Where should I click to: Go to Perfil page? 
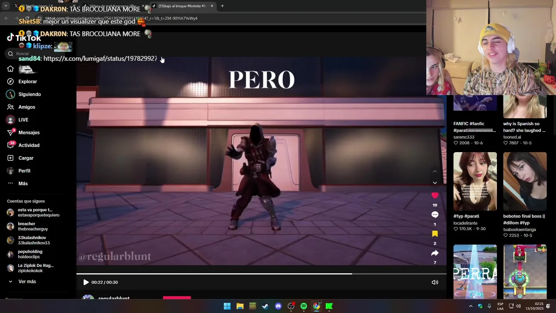click(x=18, y=171)
